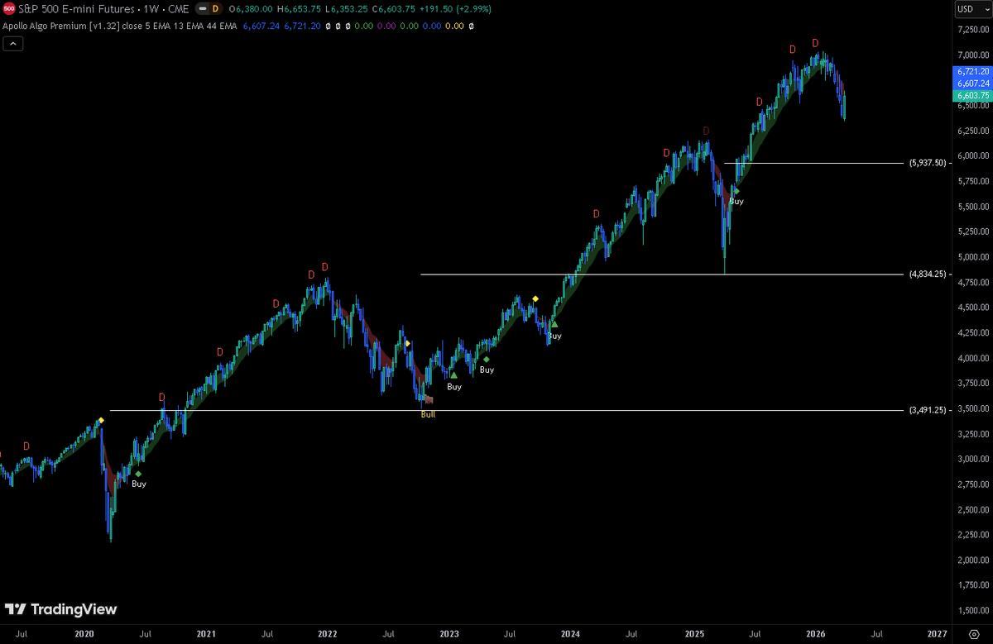Click the 2027 label on time axis
Image resolution: width=993 pixels, height=644 pixels.
pos(938,633)
